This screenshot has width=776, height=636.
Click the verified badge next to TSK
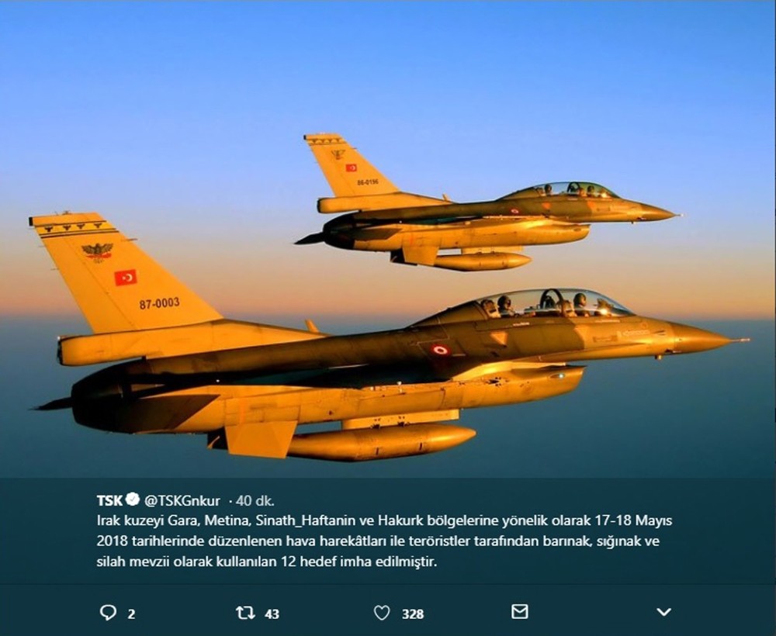point(133,499)
